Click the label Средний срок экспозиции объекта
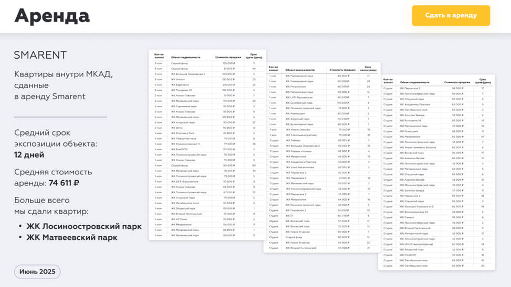 [x=56, y=138]
